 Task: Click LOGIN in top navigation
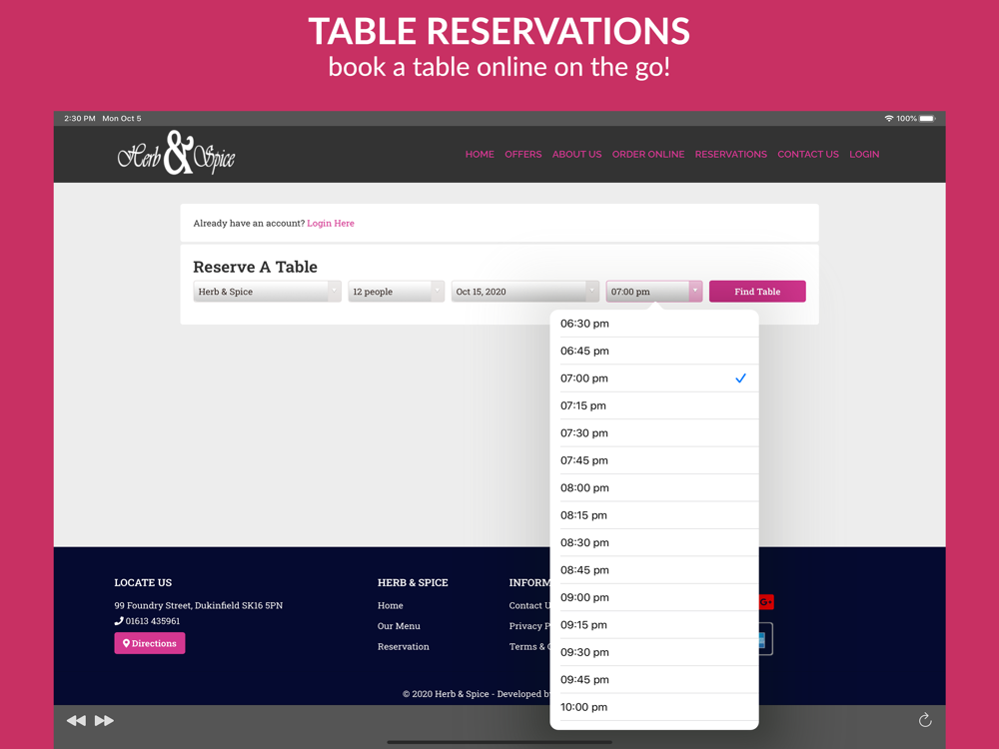(x=864, y=154)
